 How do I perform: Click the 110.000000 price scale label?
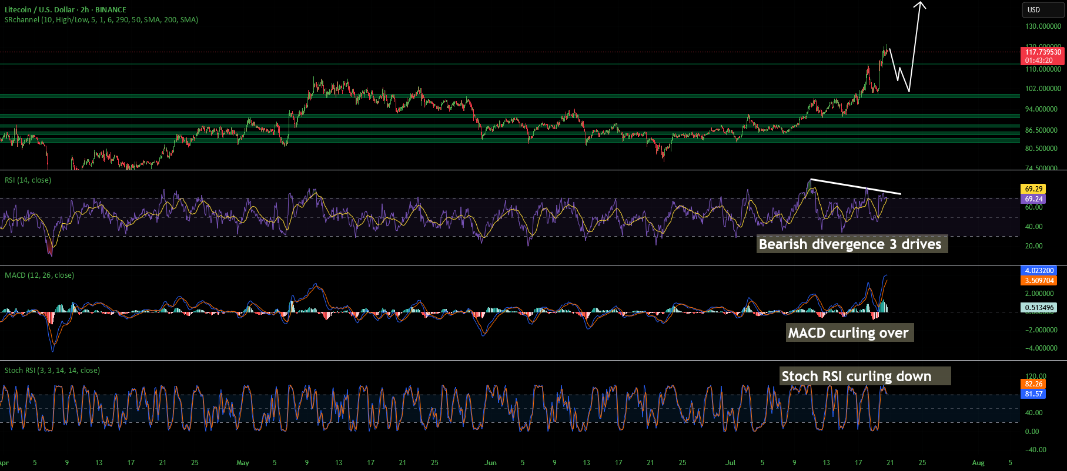point(1043,69)
